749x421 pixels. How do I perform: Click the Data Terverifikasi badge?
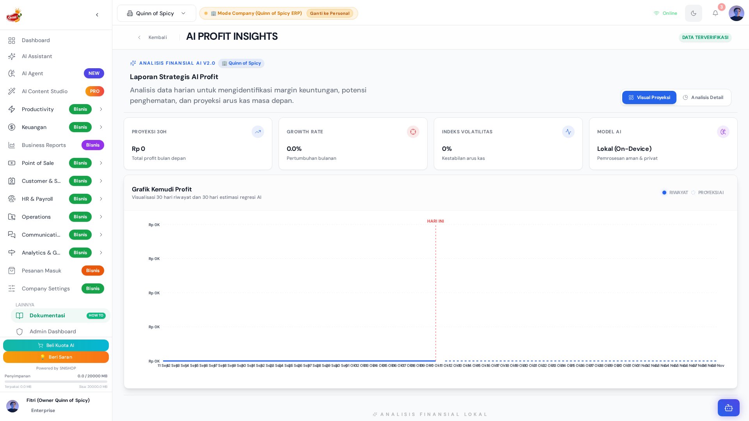click(x=705, y=37)
